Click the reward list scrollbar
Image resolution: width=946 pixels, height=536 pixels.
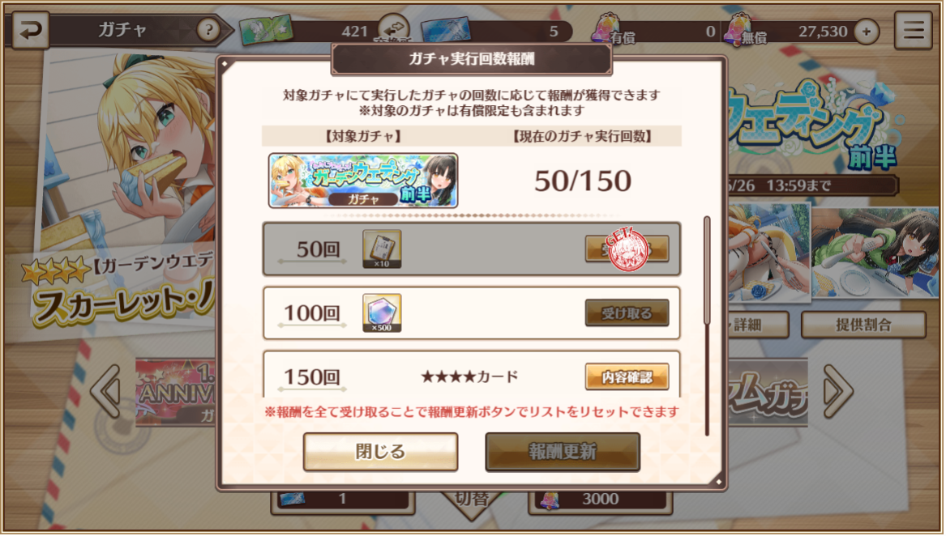tap(707, 325)
